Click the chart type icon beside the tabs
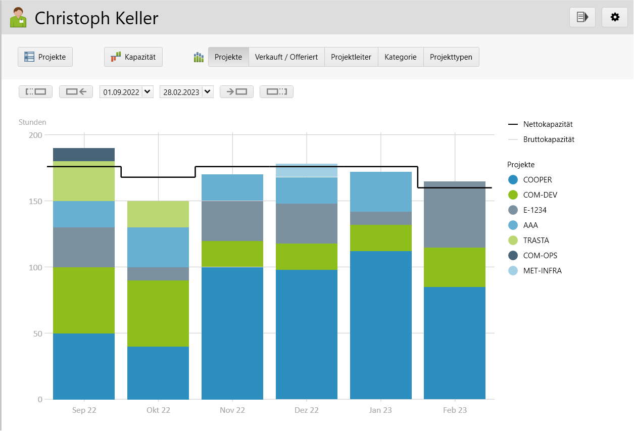 [198, 57]
